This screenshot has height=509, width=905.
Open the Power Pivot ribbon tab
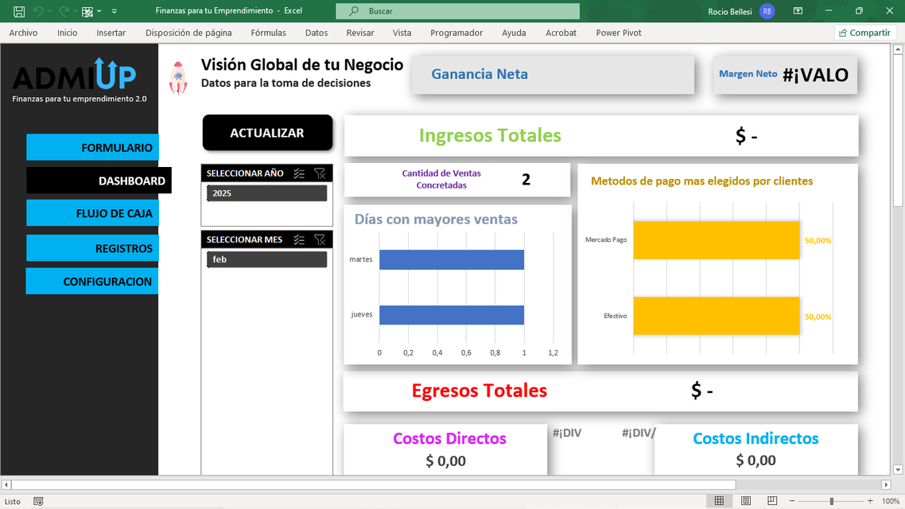click(618, 33)
